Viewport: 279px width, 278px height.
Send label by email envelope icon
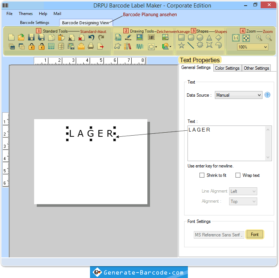tap(81, 46)
